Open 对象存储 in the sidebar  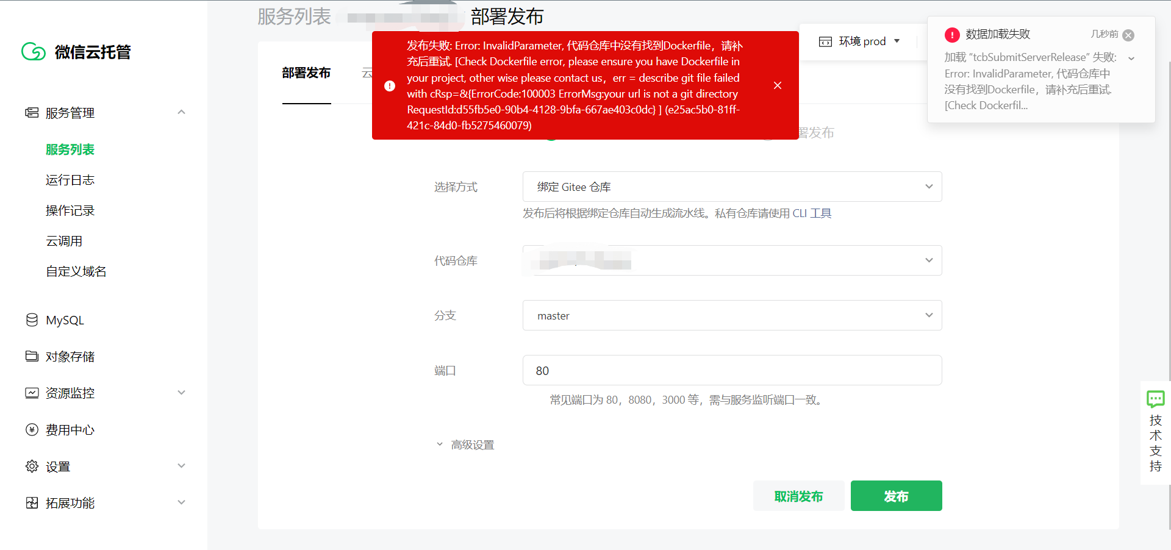70,357
